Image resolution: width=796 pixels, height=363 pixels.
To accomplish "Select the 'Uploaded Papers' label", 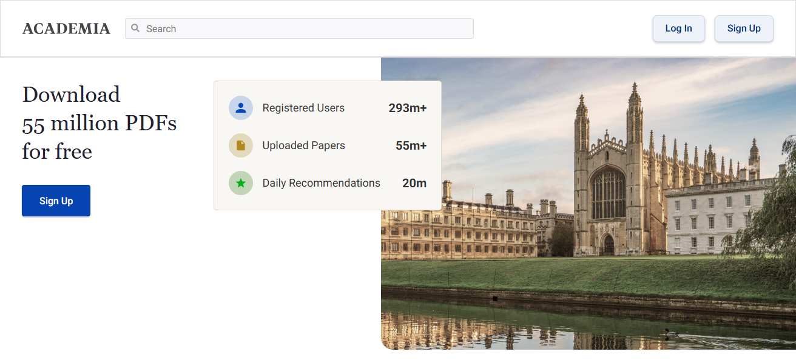I will (303, 145).
